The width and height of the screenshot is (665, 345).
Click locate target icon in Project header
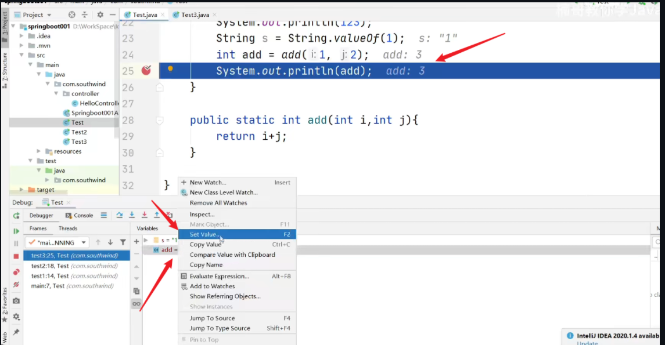click(x=71, y=15)
